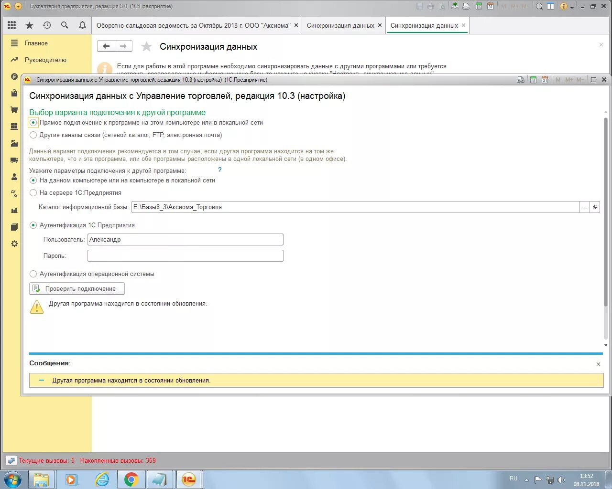Open the Дт/Кт Operations section icon
Viewport: 612px width, 489px height.
14,193
